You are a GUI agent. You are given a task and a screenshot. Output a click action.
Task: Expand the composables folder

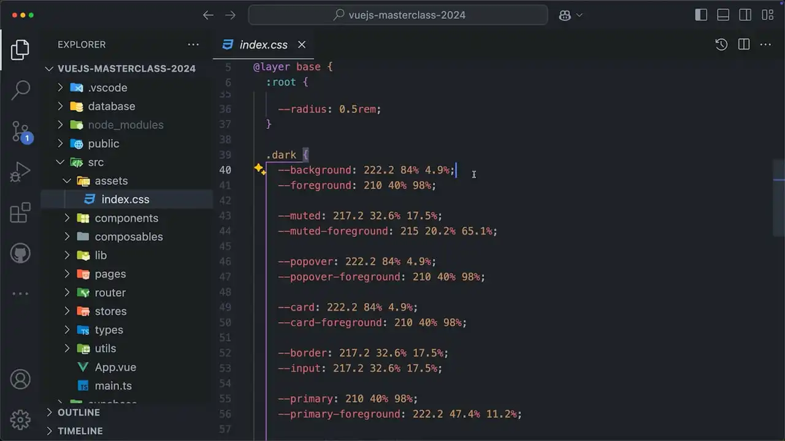tap(127, 236)
